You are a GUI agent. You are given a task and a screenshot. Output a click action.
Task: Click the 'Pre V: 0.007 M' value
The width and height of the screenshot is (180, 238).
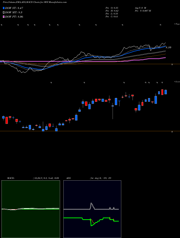point(143,10)
